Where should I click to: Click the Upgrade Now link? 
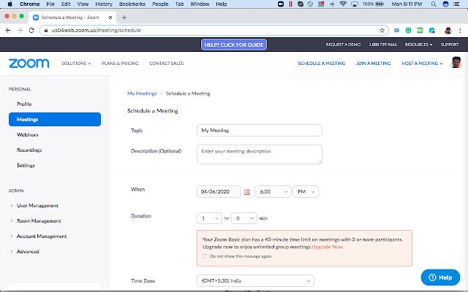(x=327, y=247)
